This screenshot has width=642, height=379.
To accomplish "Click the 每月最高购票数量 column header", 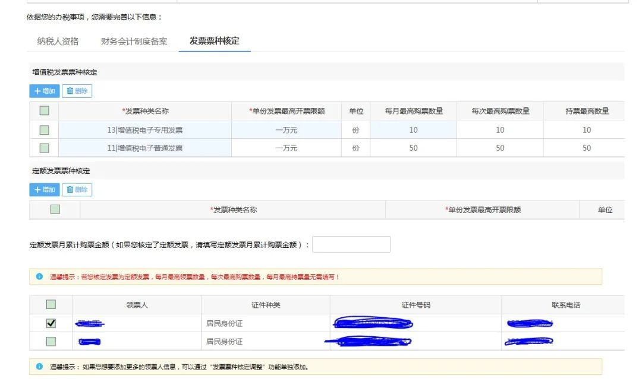I will point(414,111).
